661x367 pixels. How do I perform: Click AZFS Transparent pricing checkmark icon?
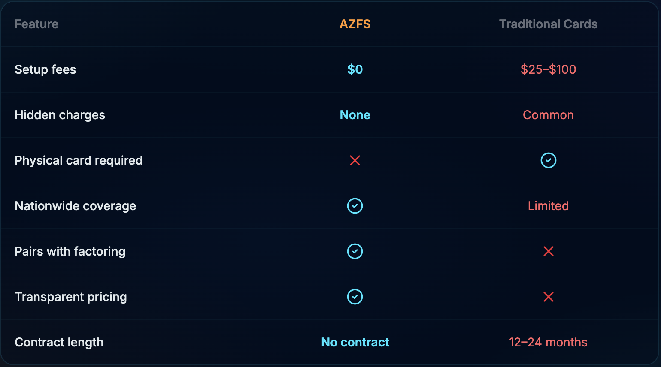coord(355,297)
